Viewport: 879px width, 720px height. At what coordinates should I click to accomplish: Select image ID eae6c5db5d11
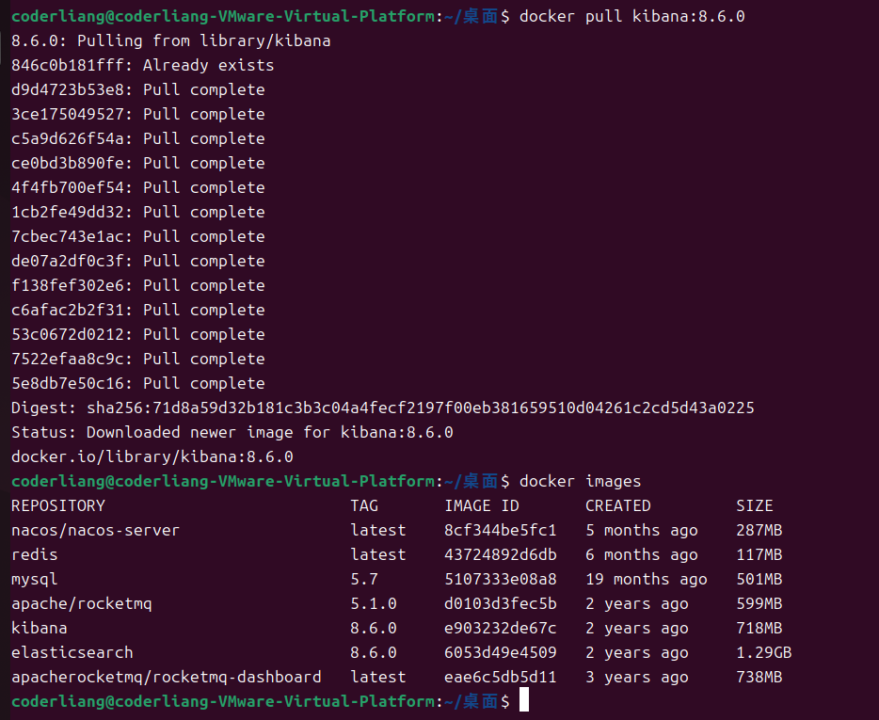501,678
